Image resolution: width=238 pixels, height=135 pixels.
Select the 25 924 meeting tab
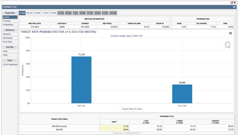(x=98, y=13)
